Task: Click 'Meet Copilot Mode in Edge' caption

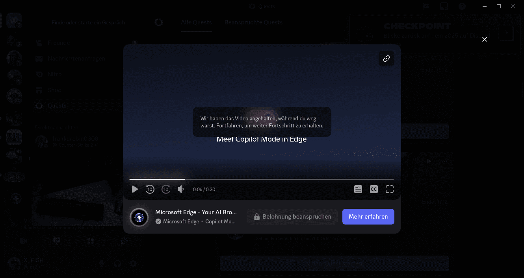Action: pyautogui.click(x=262, y=139)
